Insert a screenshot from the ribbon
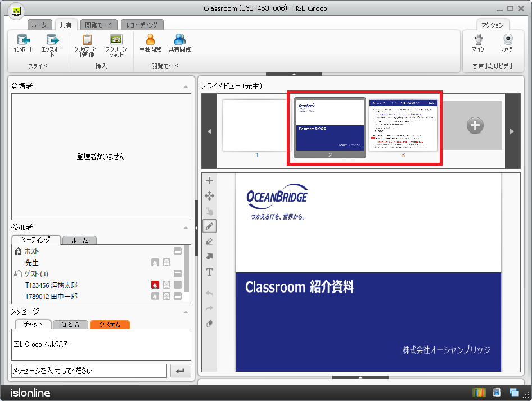The image size is (532, 401). point(116,44)
